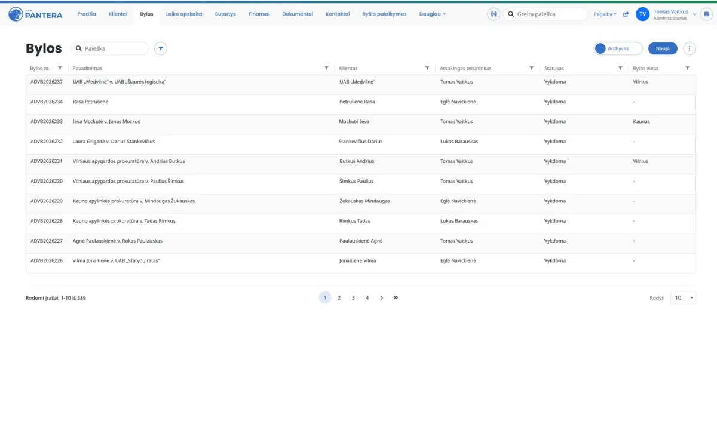Screen dimensions: 717x448
Task: Go to the Pradžia tab
Action: 87,14
